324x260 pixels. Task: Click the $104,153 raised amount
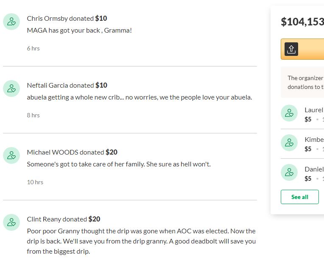[x=302, y=22]
